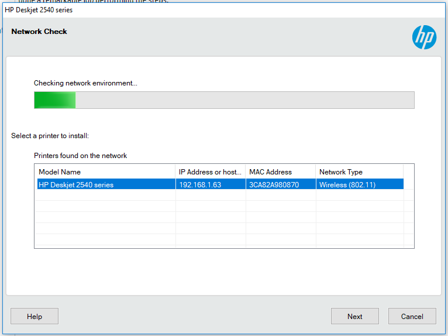Click the HP logo icon
Viewport: 448px width, 336px height.
click(x=424, y=37)
